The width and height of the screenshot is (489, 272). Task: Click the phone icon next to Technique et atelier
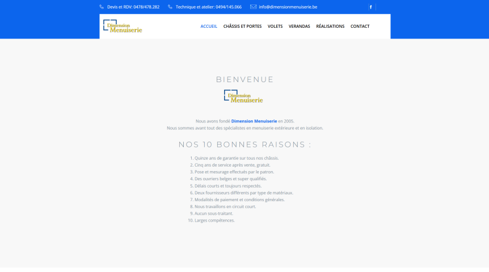pyautogui.click(x=170, y=7)
